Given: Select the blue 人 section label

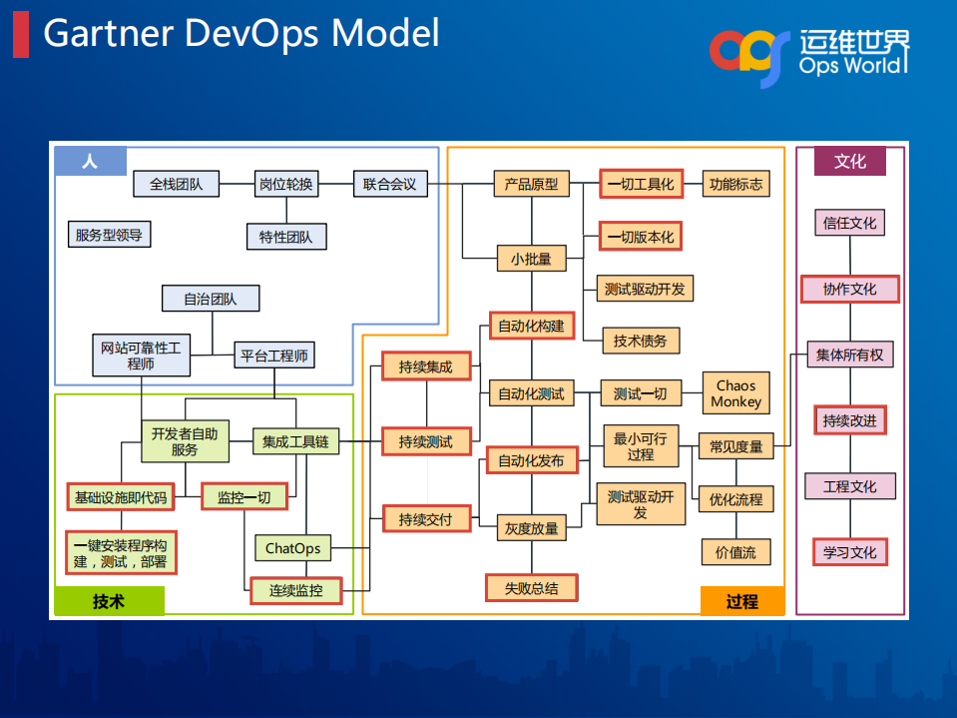Looking at the screenshot, I should point(91,161).
